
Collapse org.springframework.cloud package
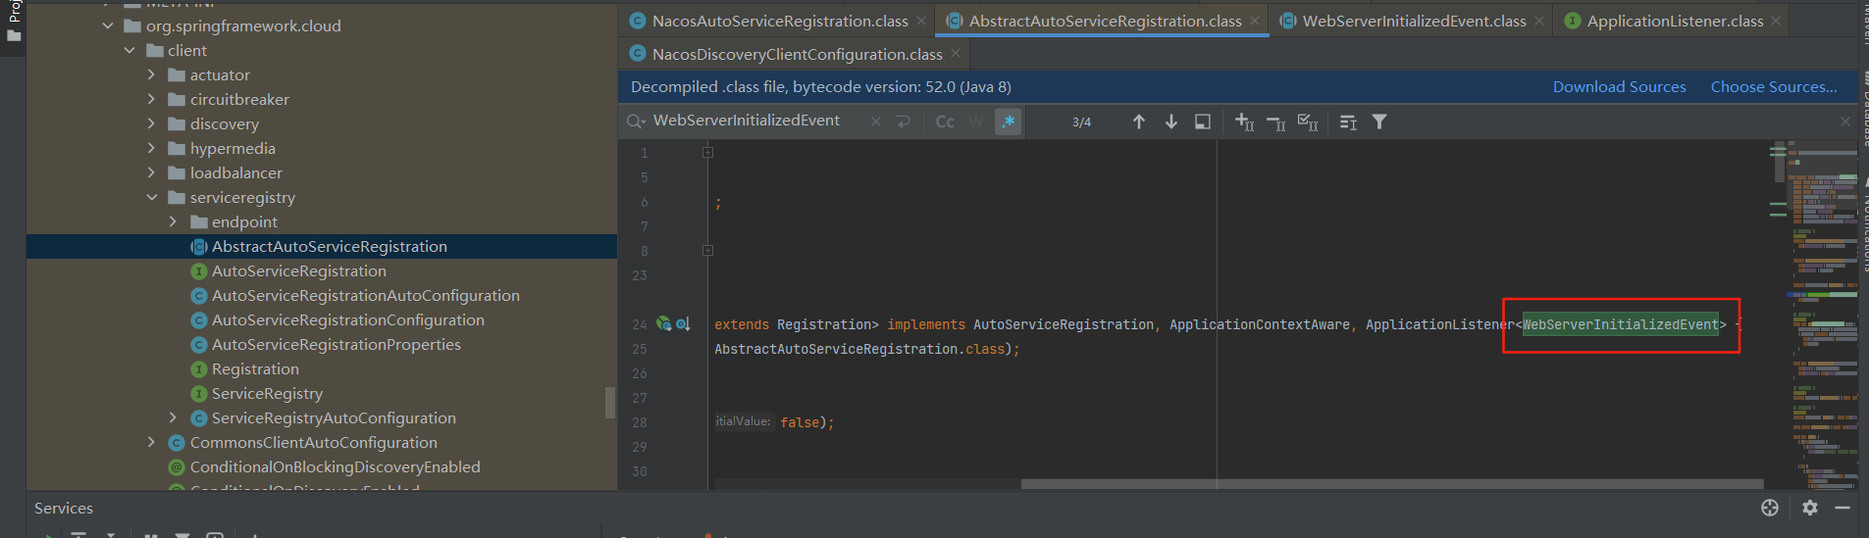pos(107,25)
